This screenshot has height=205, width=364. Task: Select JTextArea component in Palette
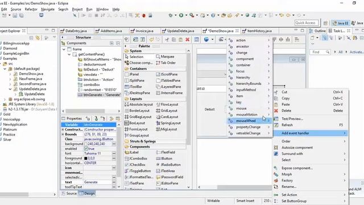[166, 171]
